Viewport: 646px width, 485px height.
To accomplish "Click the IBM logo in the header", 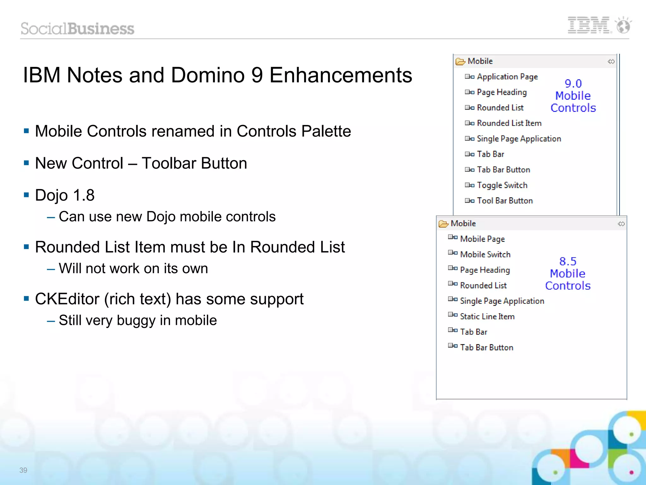I will [589, 25].
